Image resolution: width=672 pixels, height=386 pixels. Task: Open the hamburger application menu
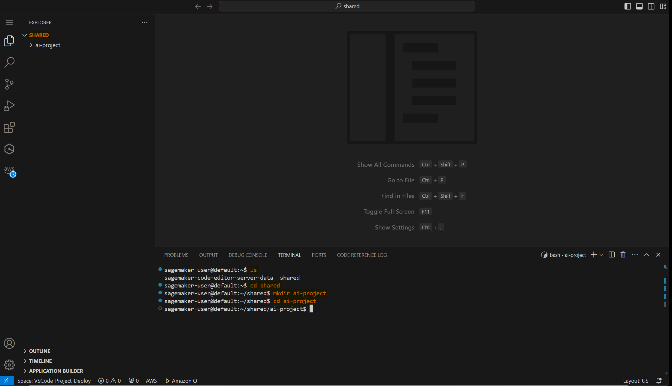tap(9, 23)
